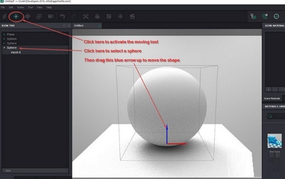The image size is (285, 179).
Task: Activate the move tool in the toolbar
Action: tap(16, 17)
